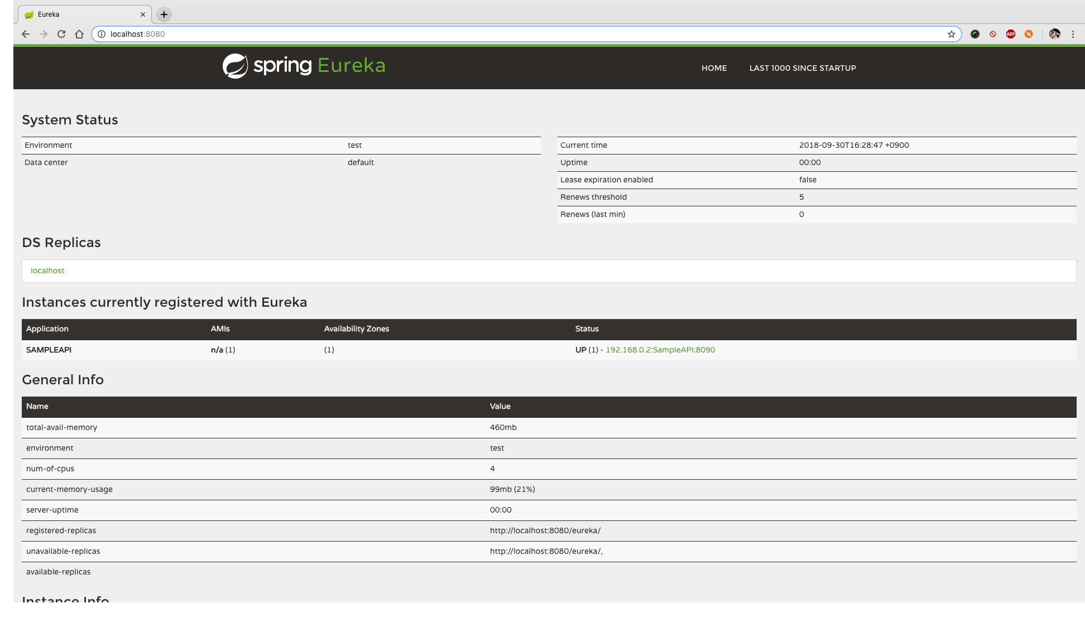Open the user profile avatar
The height and width of the screenshot is (618, 1085).
tap(1055, 34)
